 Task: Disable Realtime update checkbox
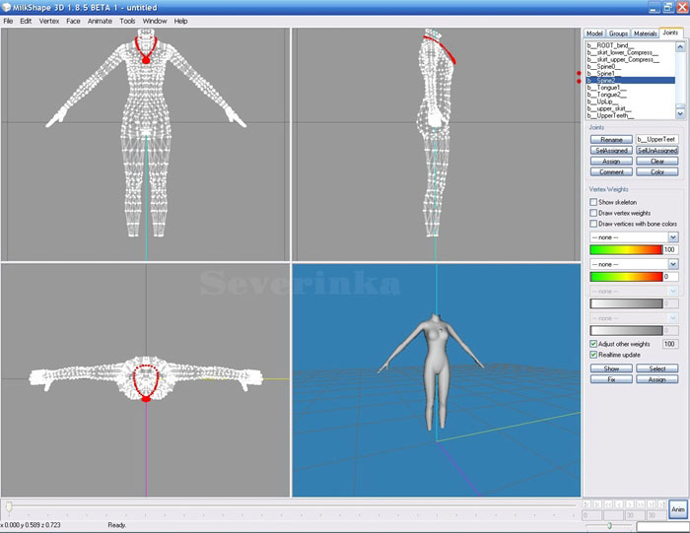coord(592,355)
